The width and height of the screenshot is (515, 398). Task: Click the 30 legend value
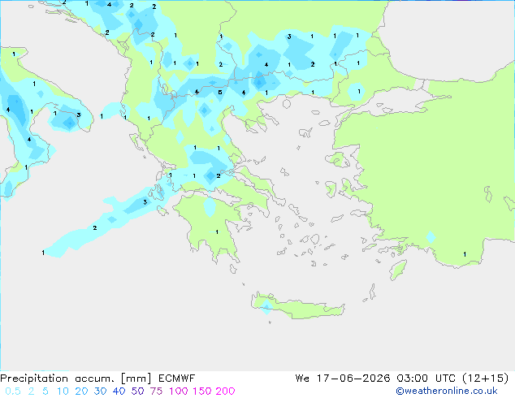click(100, 392)
